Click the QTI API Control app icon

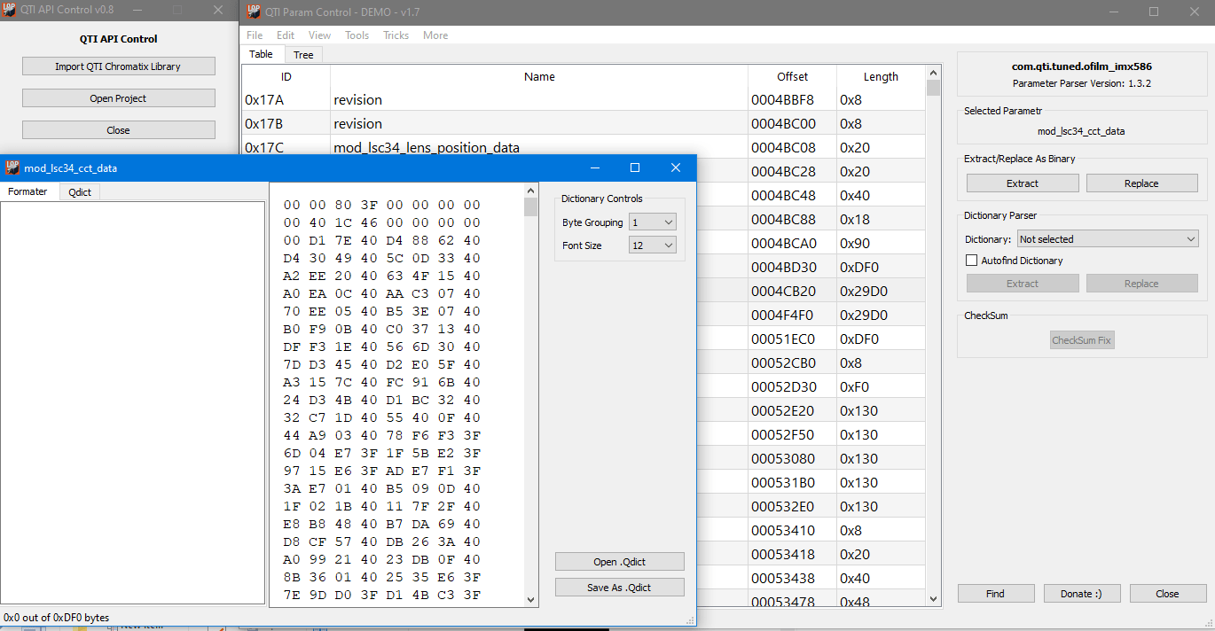[11, 12]
